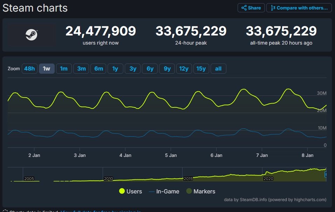Pick the 6y zoom range
The width and height of the screenshot is (335, 212).
[x=150, y=69]
